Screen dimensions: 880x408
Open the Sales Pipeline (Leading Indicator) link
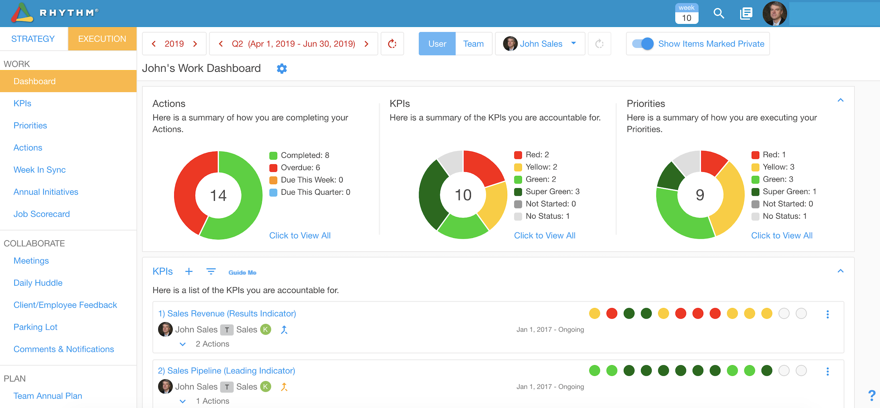click(227, 370)
